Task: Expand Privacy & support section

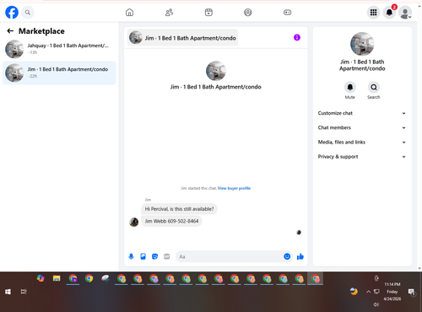Action: pyautogui.click(x=362, y=157)
